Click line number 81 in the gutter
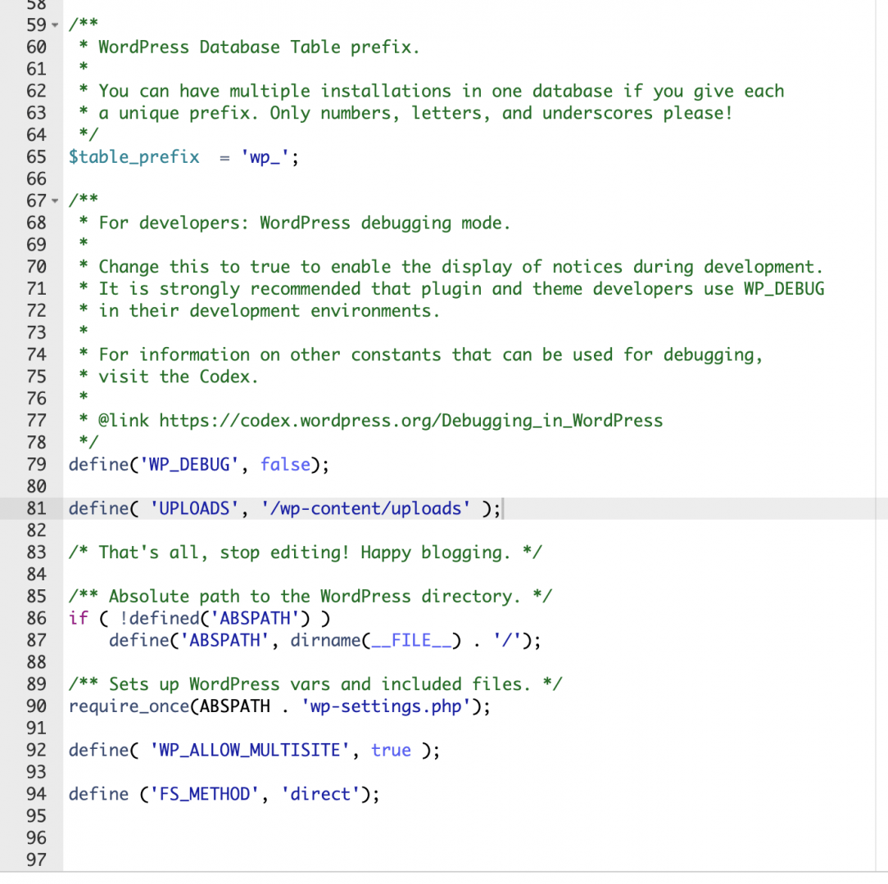Screen dimensions: 888x884 pyautogui.click(x=36, y=508)
